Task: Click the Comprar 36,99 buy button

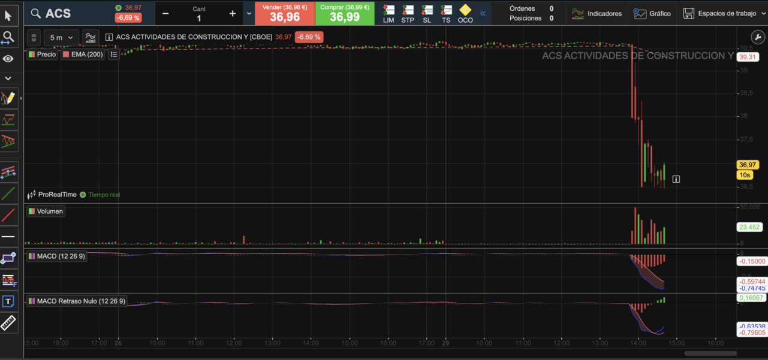Action: click(x=345, y=13)
